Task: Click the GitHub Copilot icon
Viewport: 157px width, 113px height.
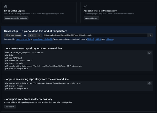Action: point(6,7)
